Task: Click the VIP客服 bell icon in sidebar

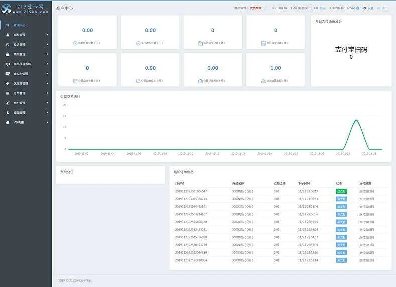Action: coord(8,122)
